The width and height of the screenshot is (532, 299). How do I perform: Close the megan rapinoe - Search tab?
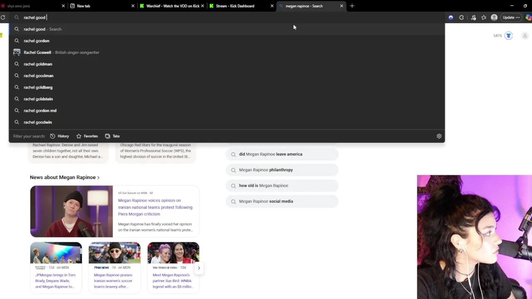click(342, 6)
